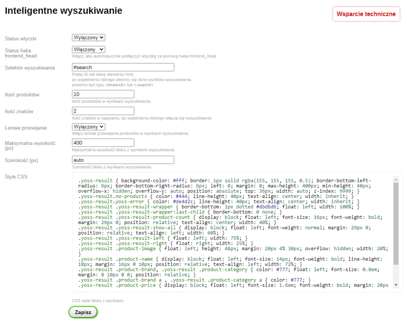Viewport: 407px width, 329px height.
Task: Click the Status wtyczki label
Action: pos(20,39)
